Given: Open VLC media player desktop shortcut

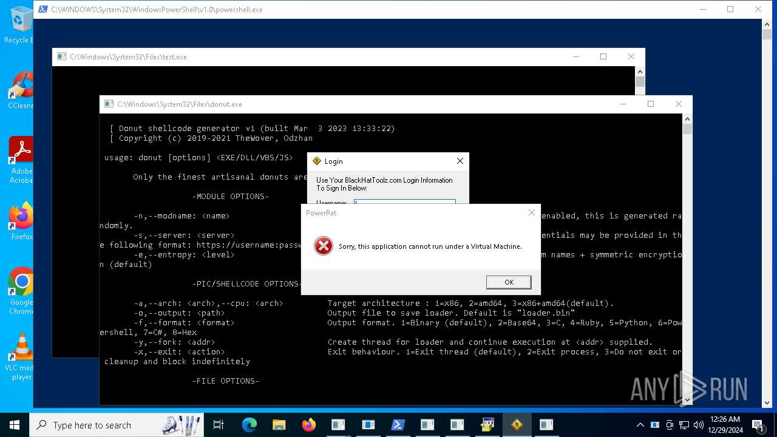Looking at the screenshot, I should [21, 356].
